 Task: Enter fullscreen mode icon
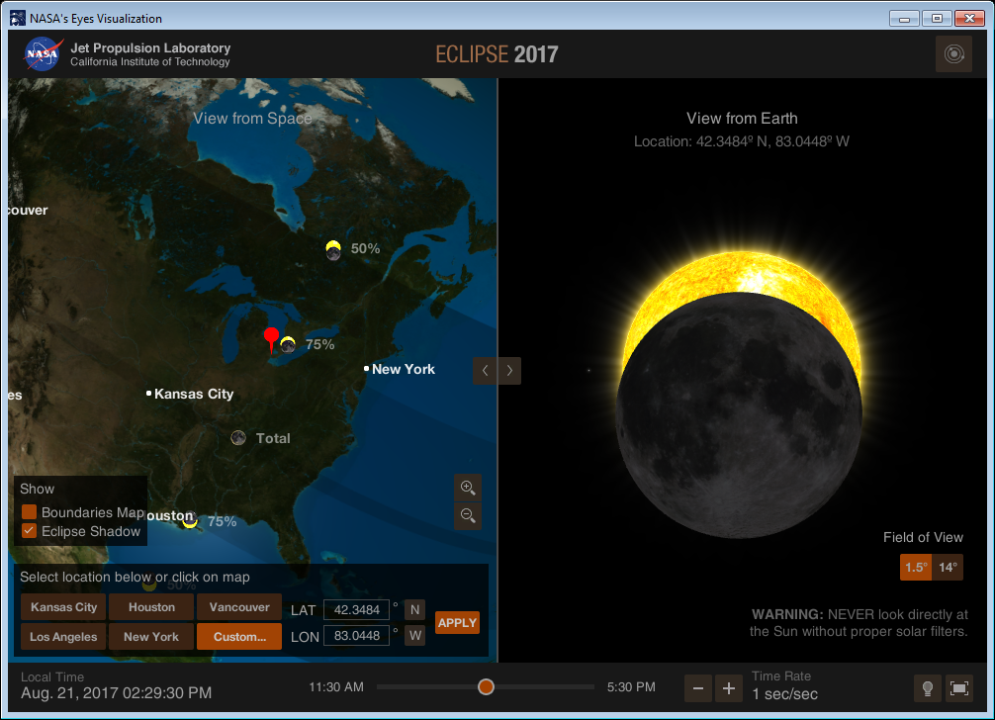click(x=958, y=688)
